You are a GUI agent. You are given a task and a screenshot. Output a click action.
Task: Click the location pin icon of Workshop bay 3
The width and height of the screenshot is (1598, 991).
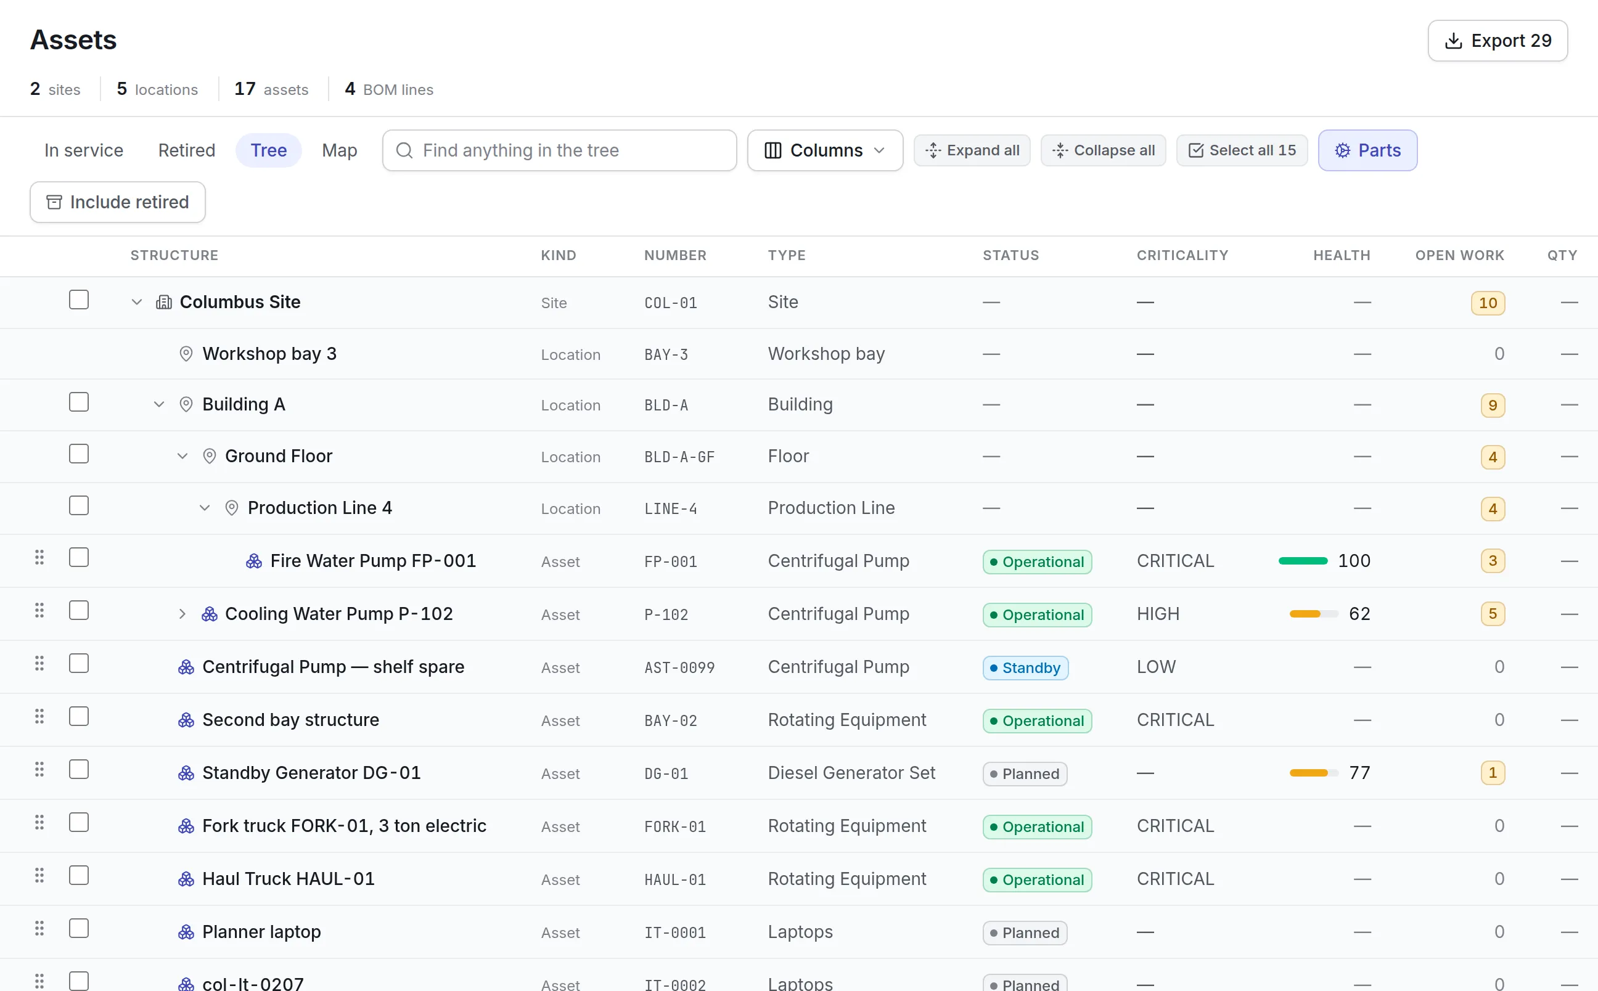(x=186, y=354)
